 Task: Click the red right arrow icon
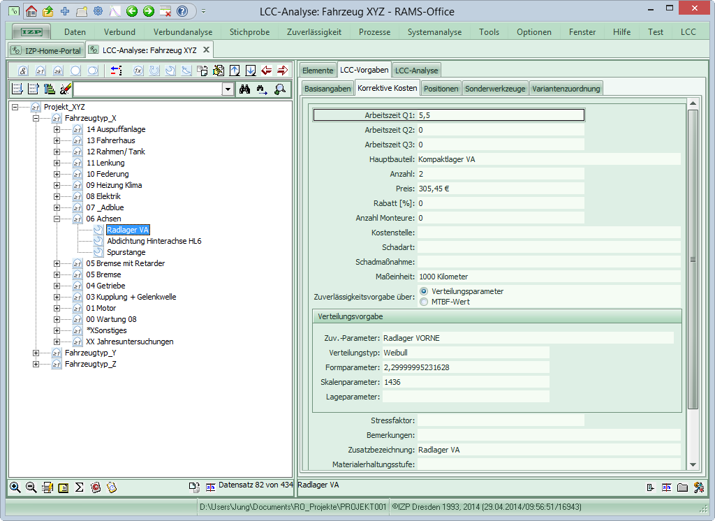point(282,71)
